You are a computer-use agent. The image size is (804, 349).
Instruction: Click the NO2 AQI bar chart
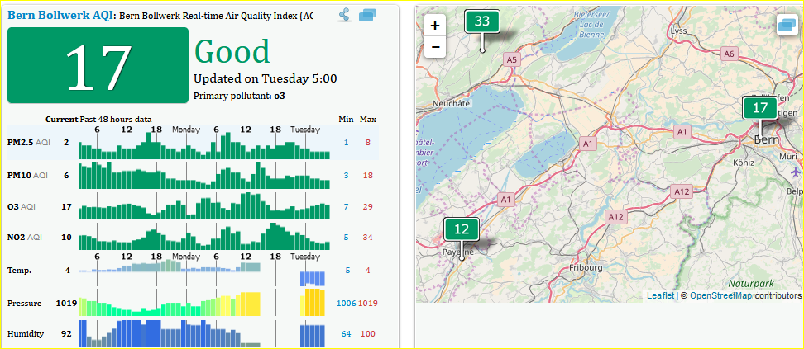point(204,238)
